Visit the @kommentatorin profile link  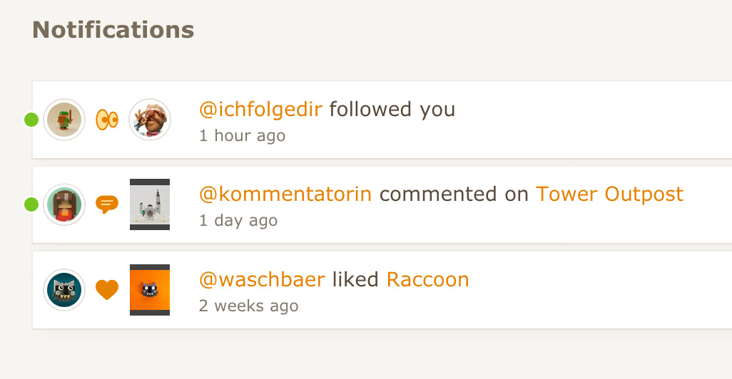tap(285, 194)
